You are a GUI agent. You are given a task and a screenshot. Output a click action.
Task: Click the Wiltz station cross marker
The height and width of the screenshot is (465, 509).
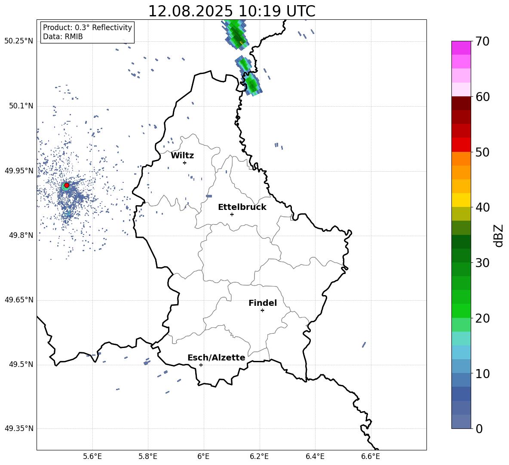click(185, 163)
